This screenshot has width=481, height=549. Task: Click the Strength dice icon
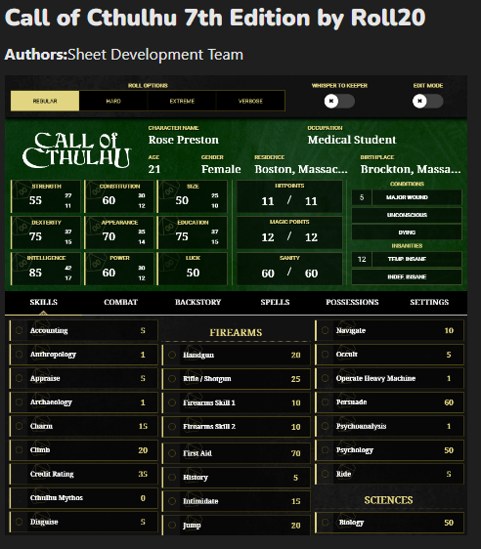22,191
